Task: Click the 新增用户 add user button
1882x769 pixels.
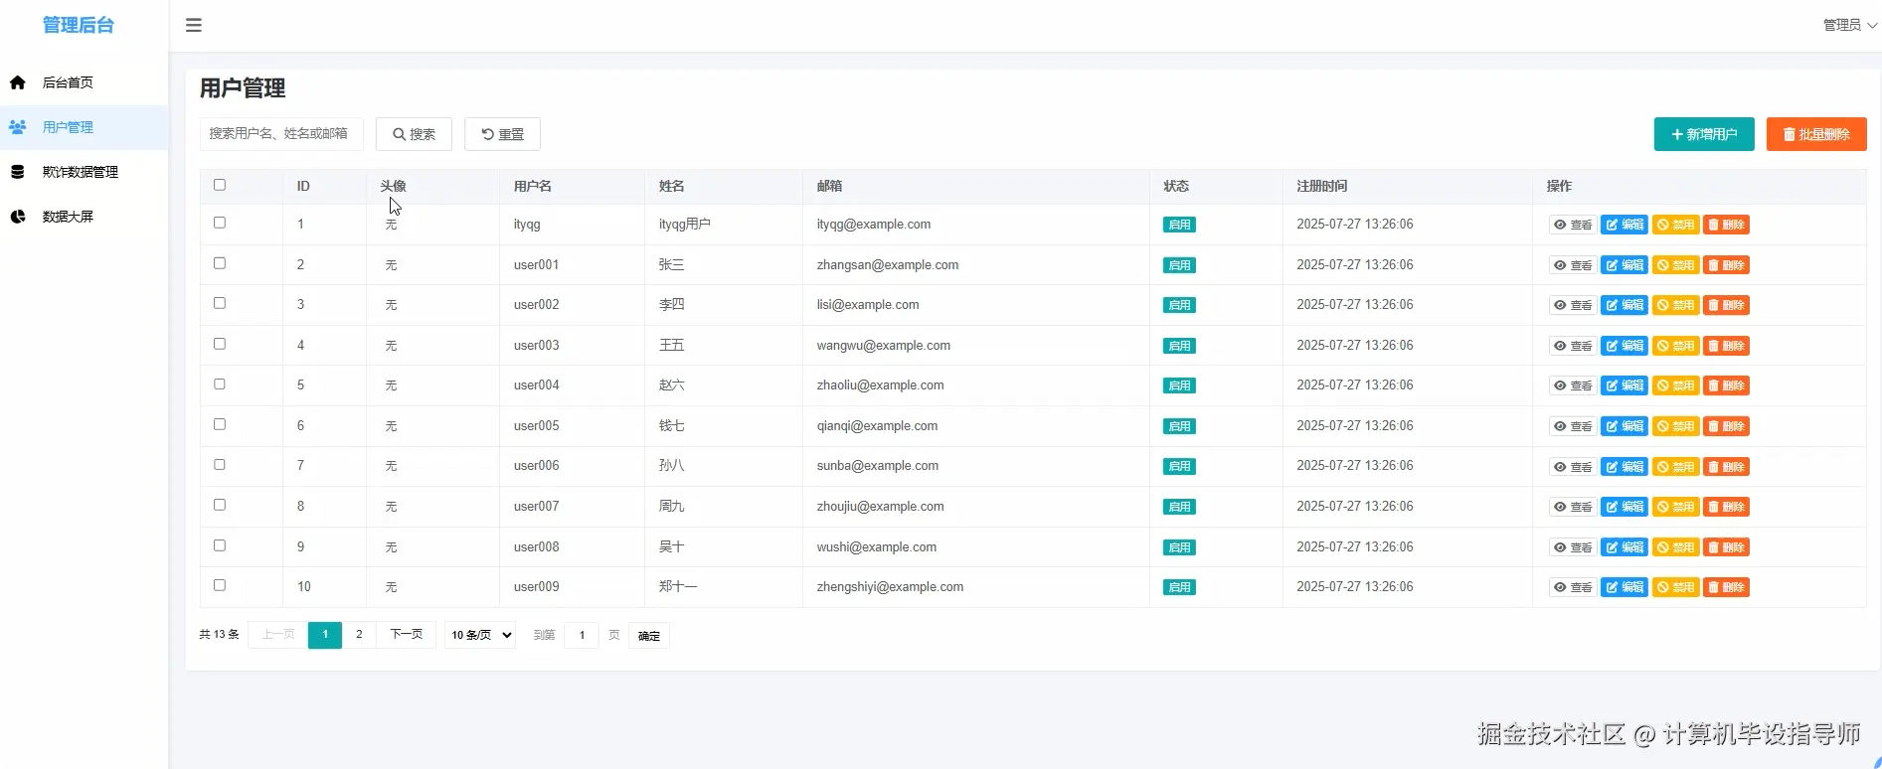Action: 1704,134
